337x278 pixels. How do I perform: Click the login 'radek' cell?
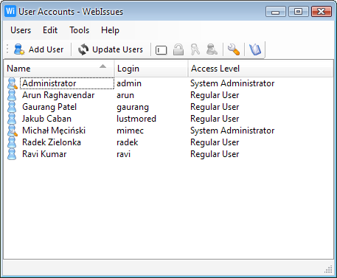(x=127, y=142)
